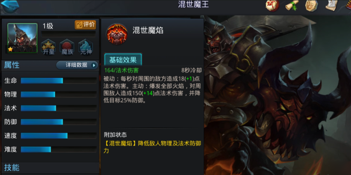
Task: Open the paper document icon at top right
Action: point(332,5)
